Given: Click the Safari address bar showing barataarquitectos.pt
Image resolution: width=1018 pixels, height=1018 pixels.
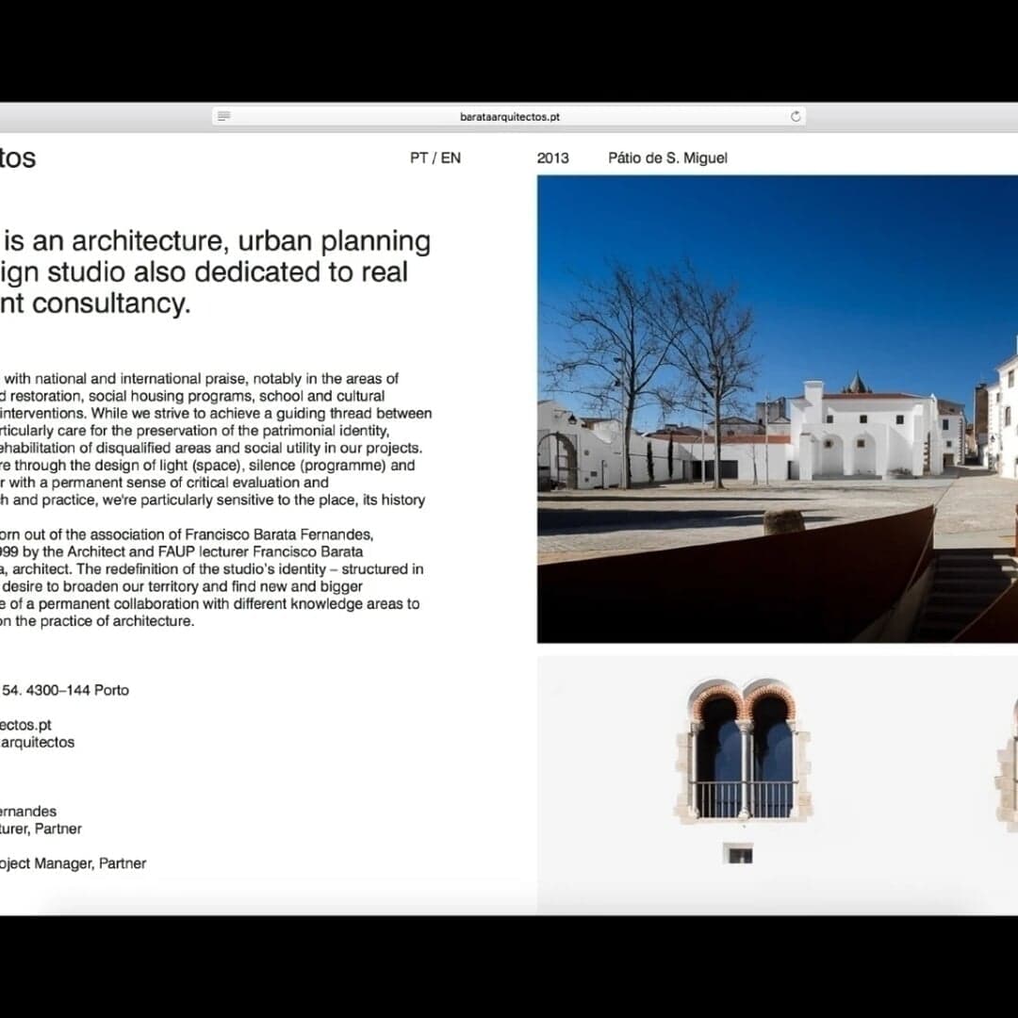Looking at the screenshot, I should (509, 115).
